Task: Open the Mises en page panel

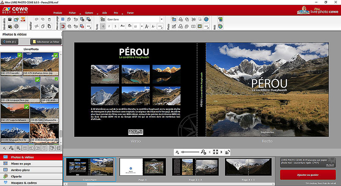Action: [31, 164]
